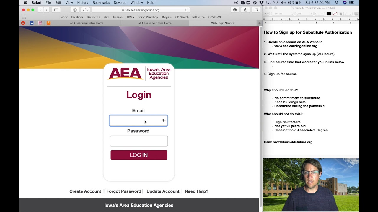
Task: Switch to the Web Login Service tab
Action: click(223, 23)
